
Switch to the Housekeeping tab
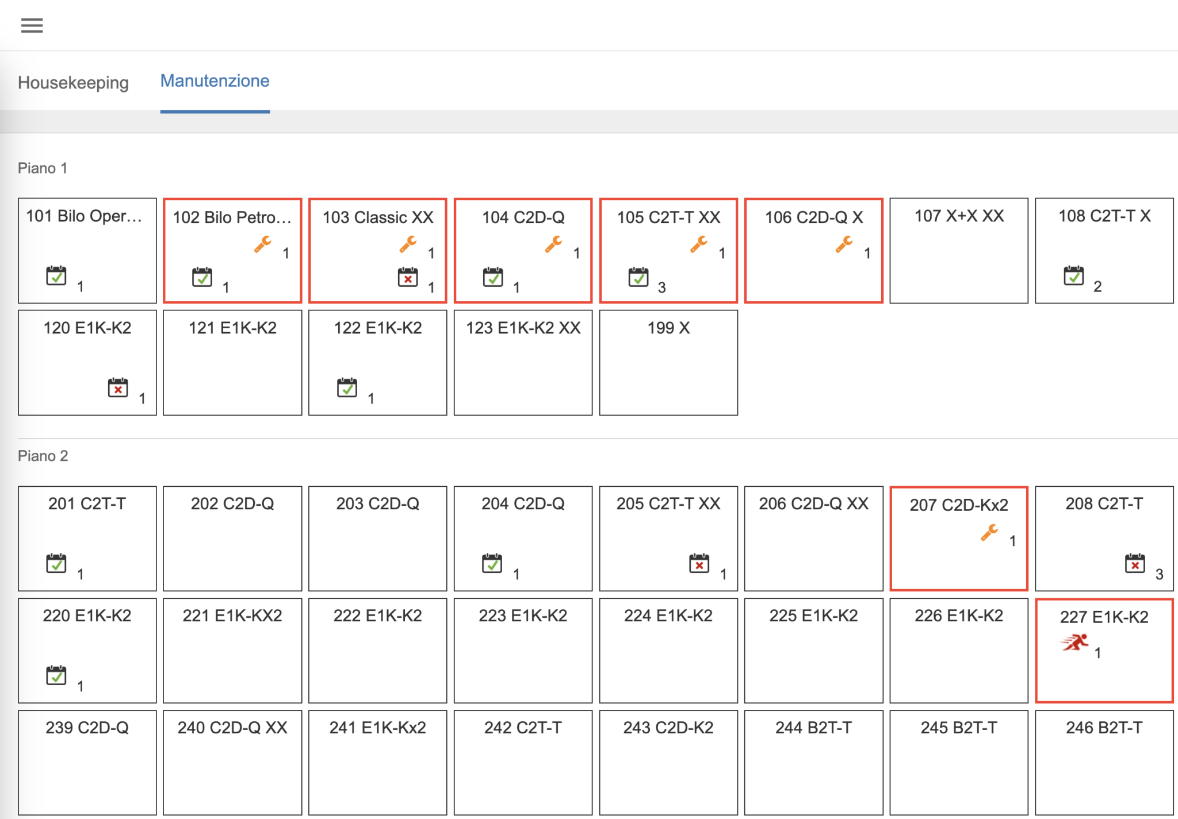[x=73, y=82]
